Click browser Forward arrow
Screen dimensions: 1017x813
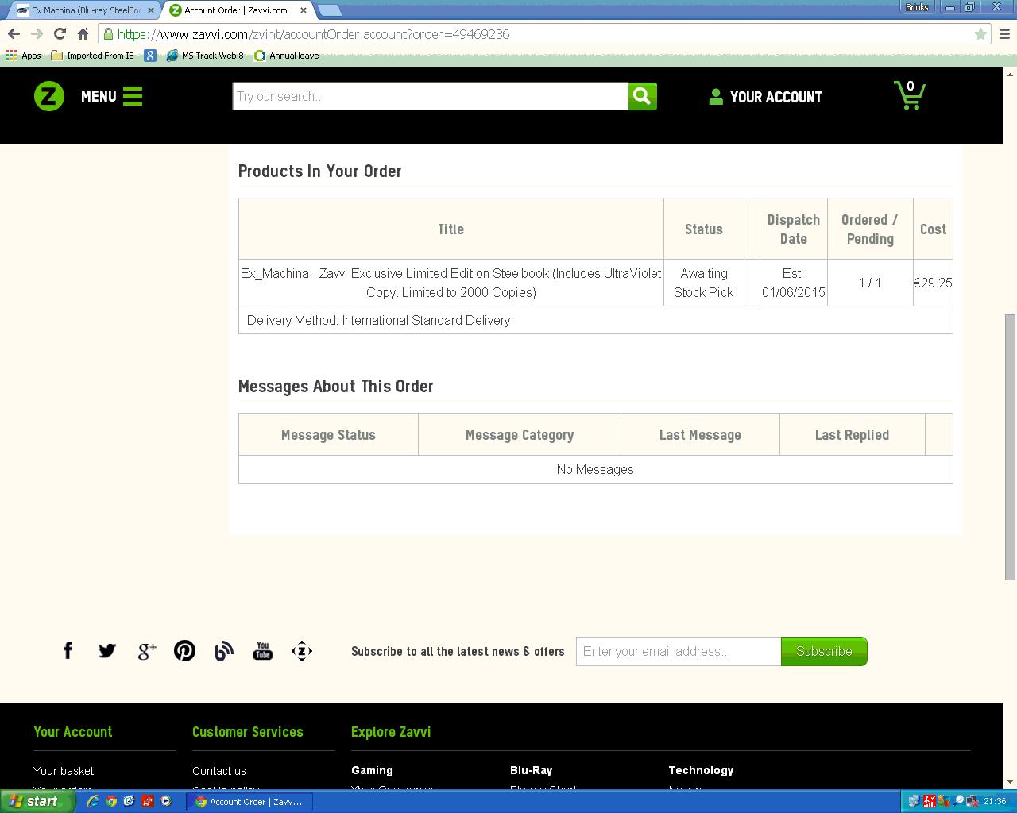(x=37, y=34)
